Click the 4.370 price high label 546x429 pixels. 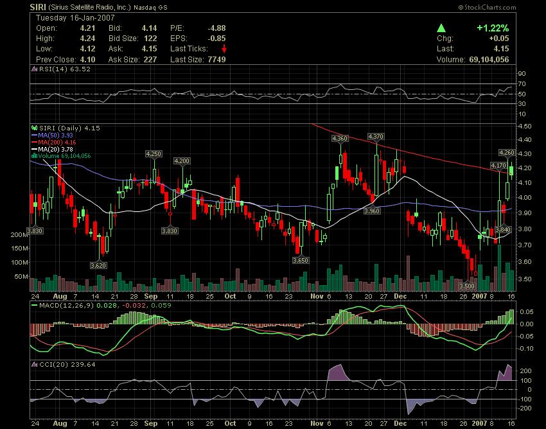(x=376, y=137)
